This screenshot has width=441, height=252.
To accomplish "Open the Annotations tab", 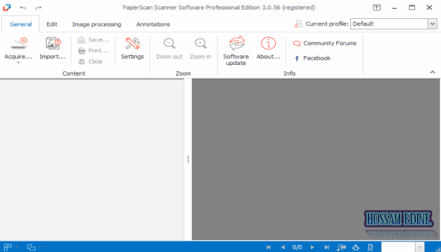I will point(153,25).
